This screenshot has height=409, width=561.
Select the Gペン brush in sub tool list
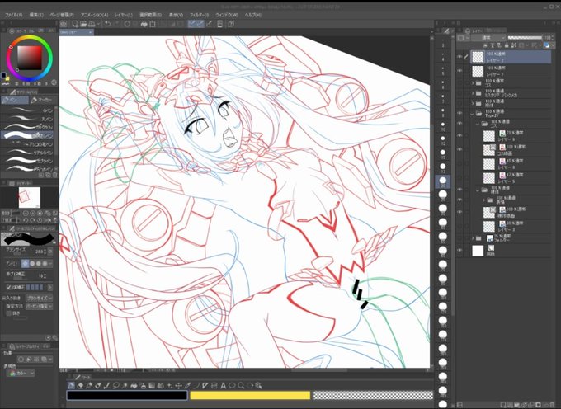tap(28, 110)
